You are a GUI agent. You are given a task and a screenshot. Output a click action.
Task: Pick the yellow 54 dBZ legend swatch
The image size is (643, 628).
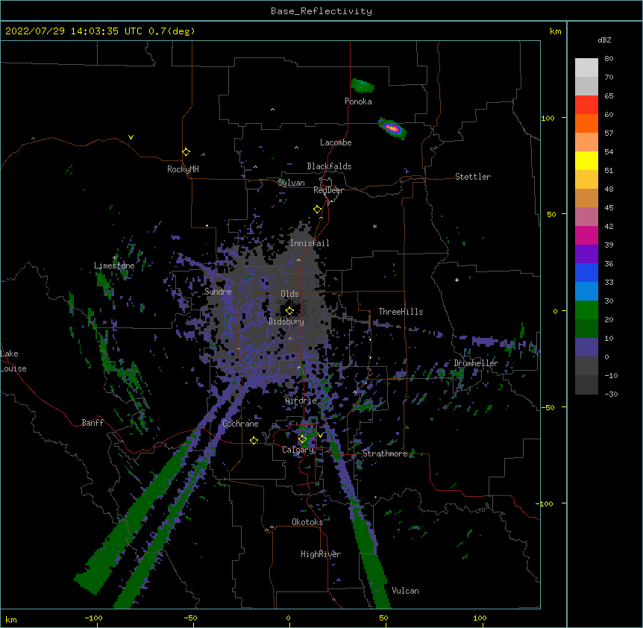[586, 160]
